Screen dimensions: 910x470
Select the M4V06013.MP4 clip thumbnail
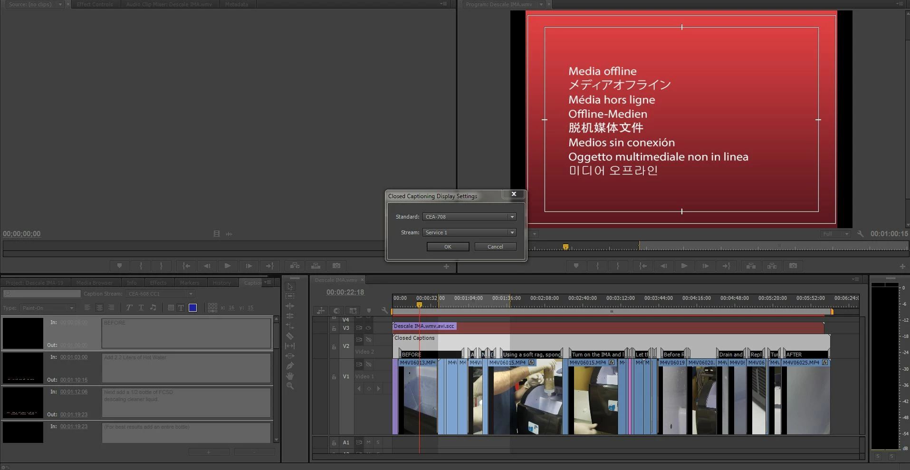[417, 400]
